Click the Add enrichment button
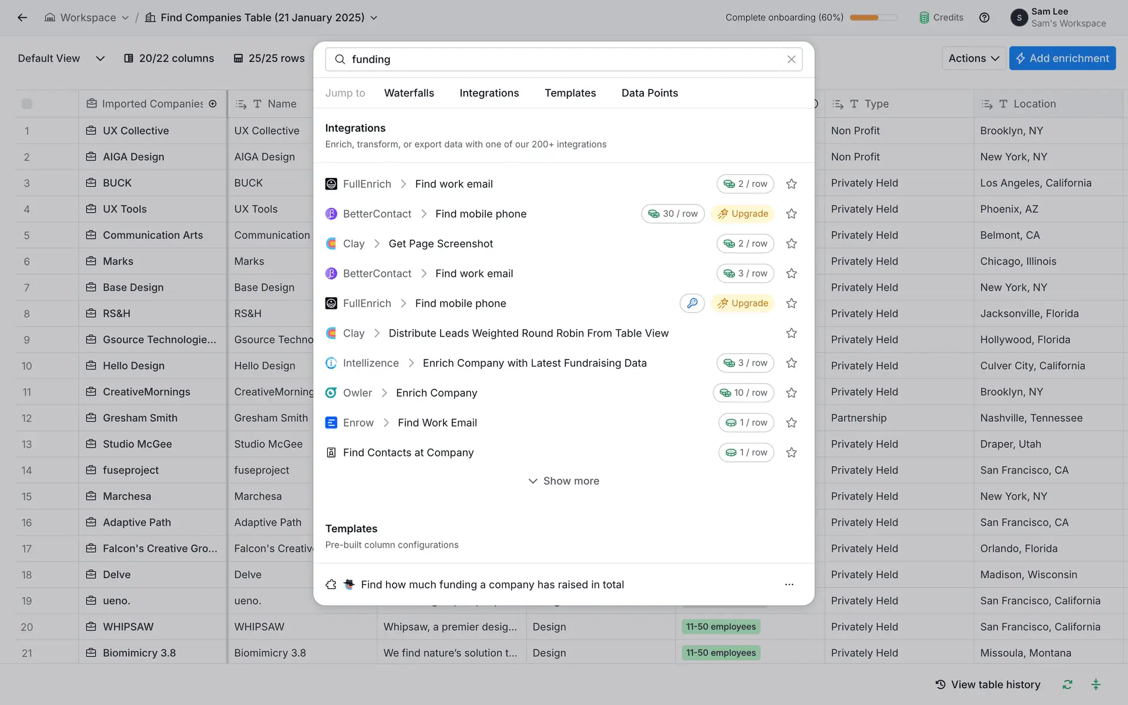The image size is (1128, 705). [1062, 58]
